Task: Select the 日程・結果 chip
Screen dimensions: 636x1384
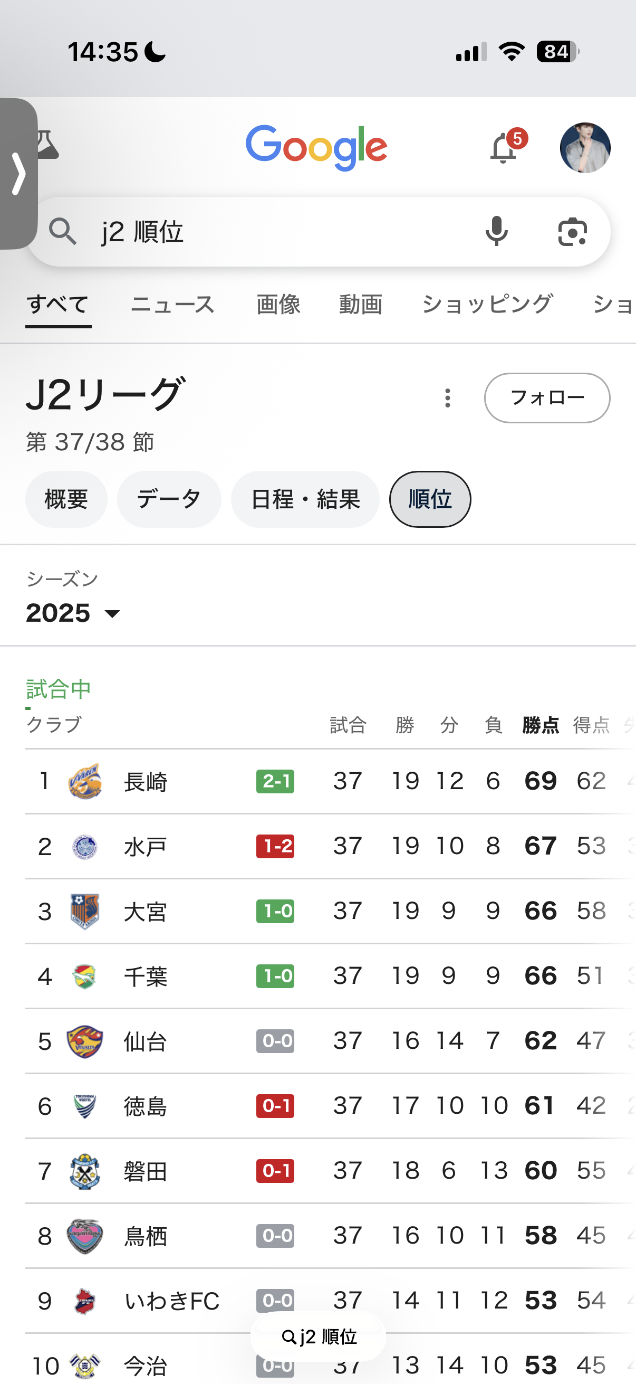Action: (305, 500)
